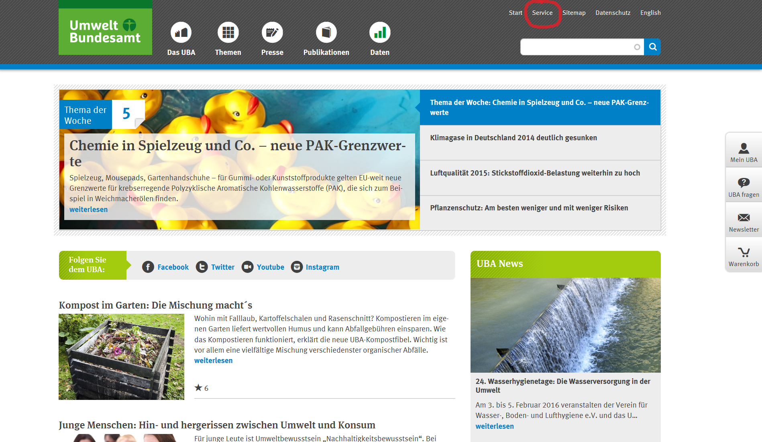Focus the search input field
This screenshot has width=762, height=442.
[x=582, y=47]
